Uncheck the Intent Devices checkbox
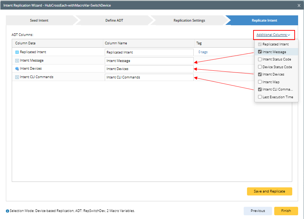The height and width of the screenshot is (219, 304). pos(260,74)
